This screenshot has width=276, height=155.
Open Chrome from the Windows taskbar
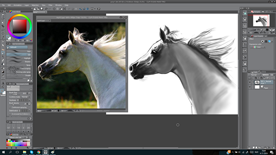click(x=39, y=152)
